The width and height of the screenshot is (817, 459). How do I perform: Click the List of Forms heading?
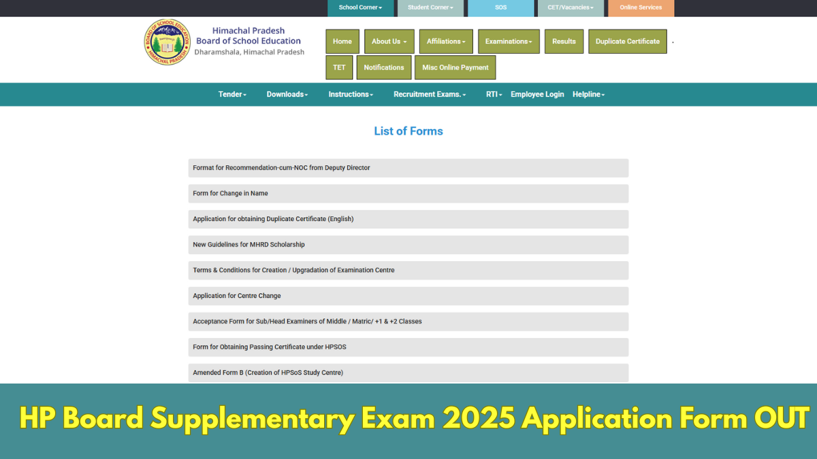click(408, 131)
